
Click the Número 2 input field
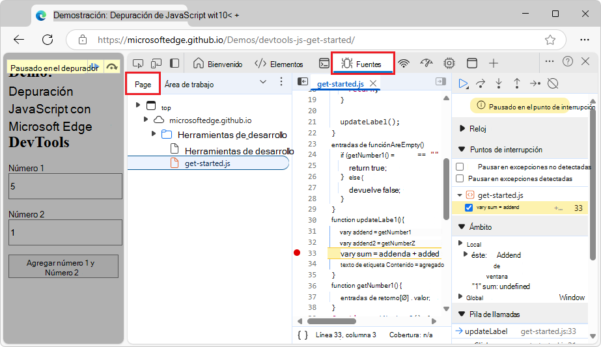[x=65, y=232]
